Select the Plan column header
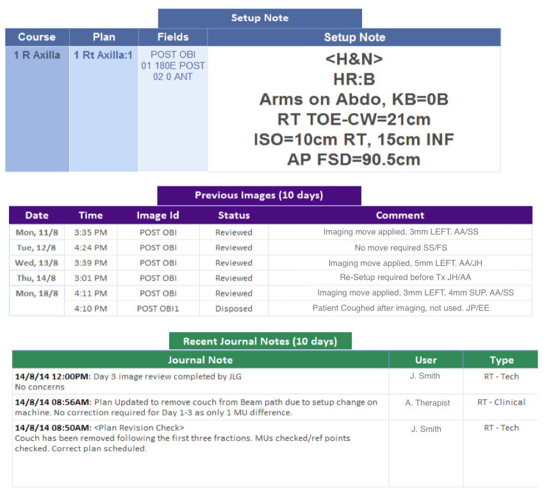This screenshot has height=494, width=544. (104, 37)
